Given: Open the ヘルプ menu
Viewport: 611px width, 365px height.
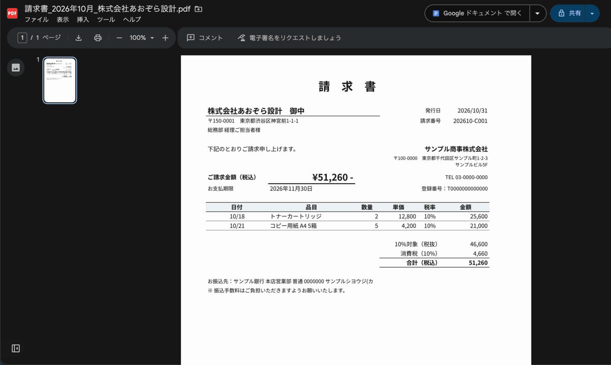Looking at the screenshot, I should coord(132,20).
